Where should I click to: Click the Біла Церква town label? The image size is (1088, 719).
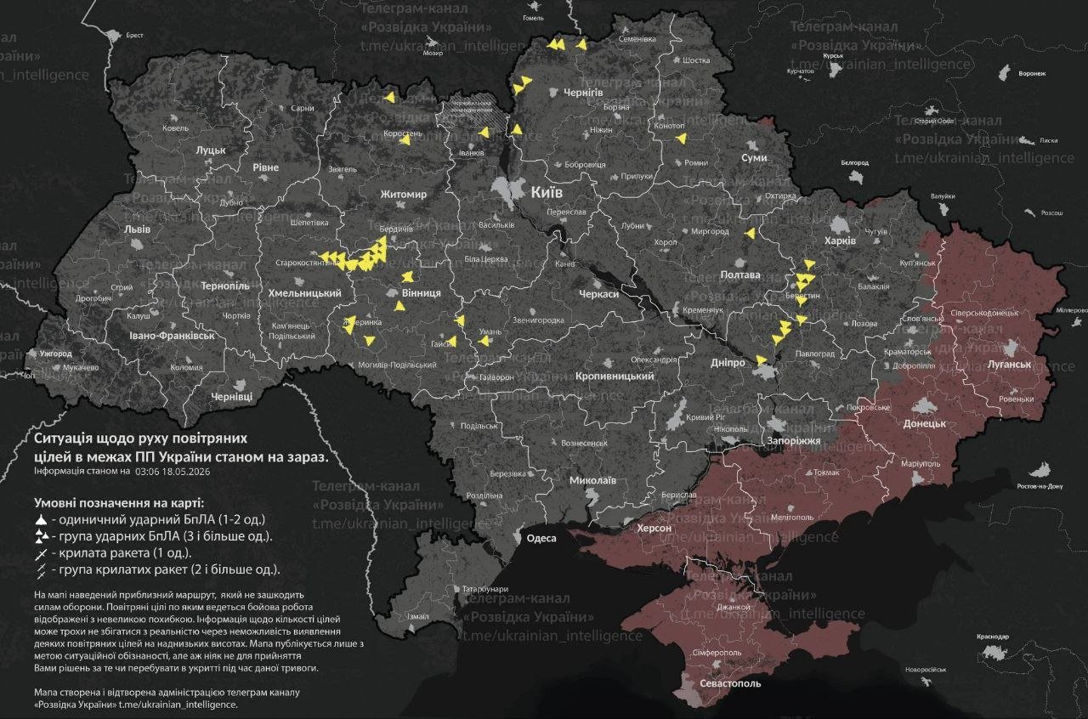tap(485, 258)
